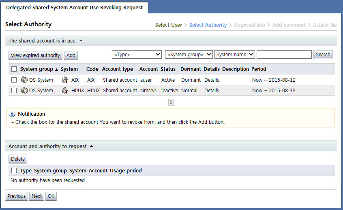The height and width of the screenshot is (210, 343).
Task: Click the search text input field
Action: (284, 55)
